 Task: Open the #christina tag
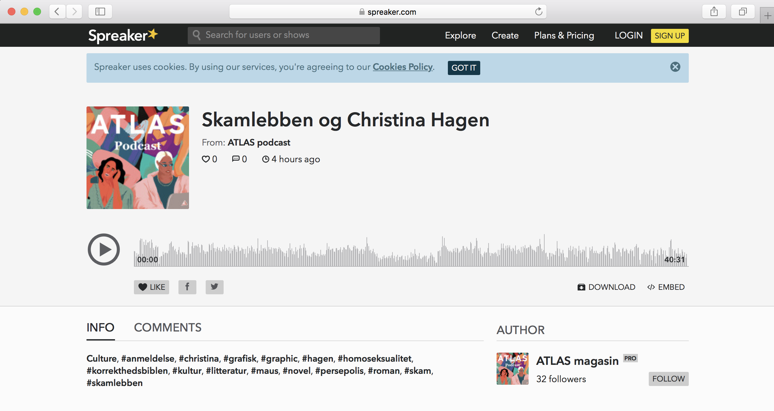(199, 358)
